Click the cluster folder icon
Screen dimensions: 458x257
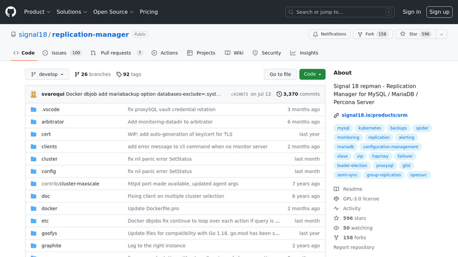34,159
